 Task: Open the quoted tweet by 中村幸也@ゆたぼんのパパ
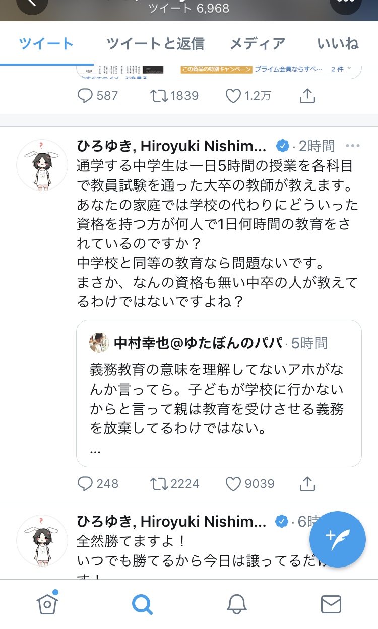219,393
